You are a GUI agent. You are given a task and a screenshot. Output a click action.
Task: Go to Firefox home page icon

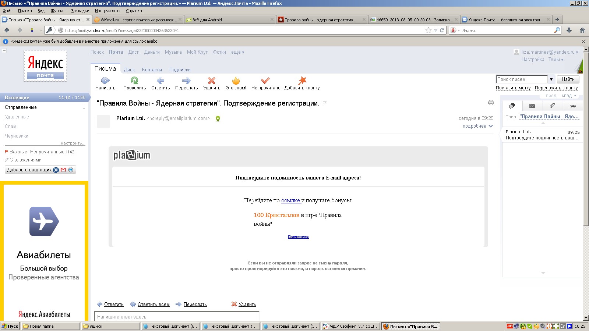point(582,30)
